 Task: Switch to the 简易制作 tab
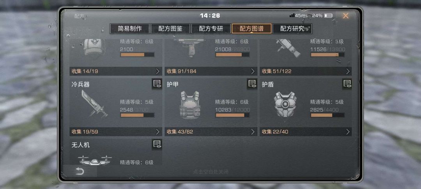[x=130, y=29]
